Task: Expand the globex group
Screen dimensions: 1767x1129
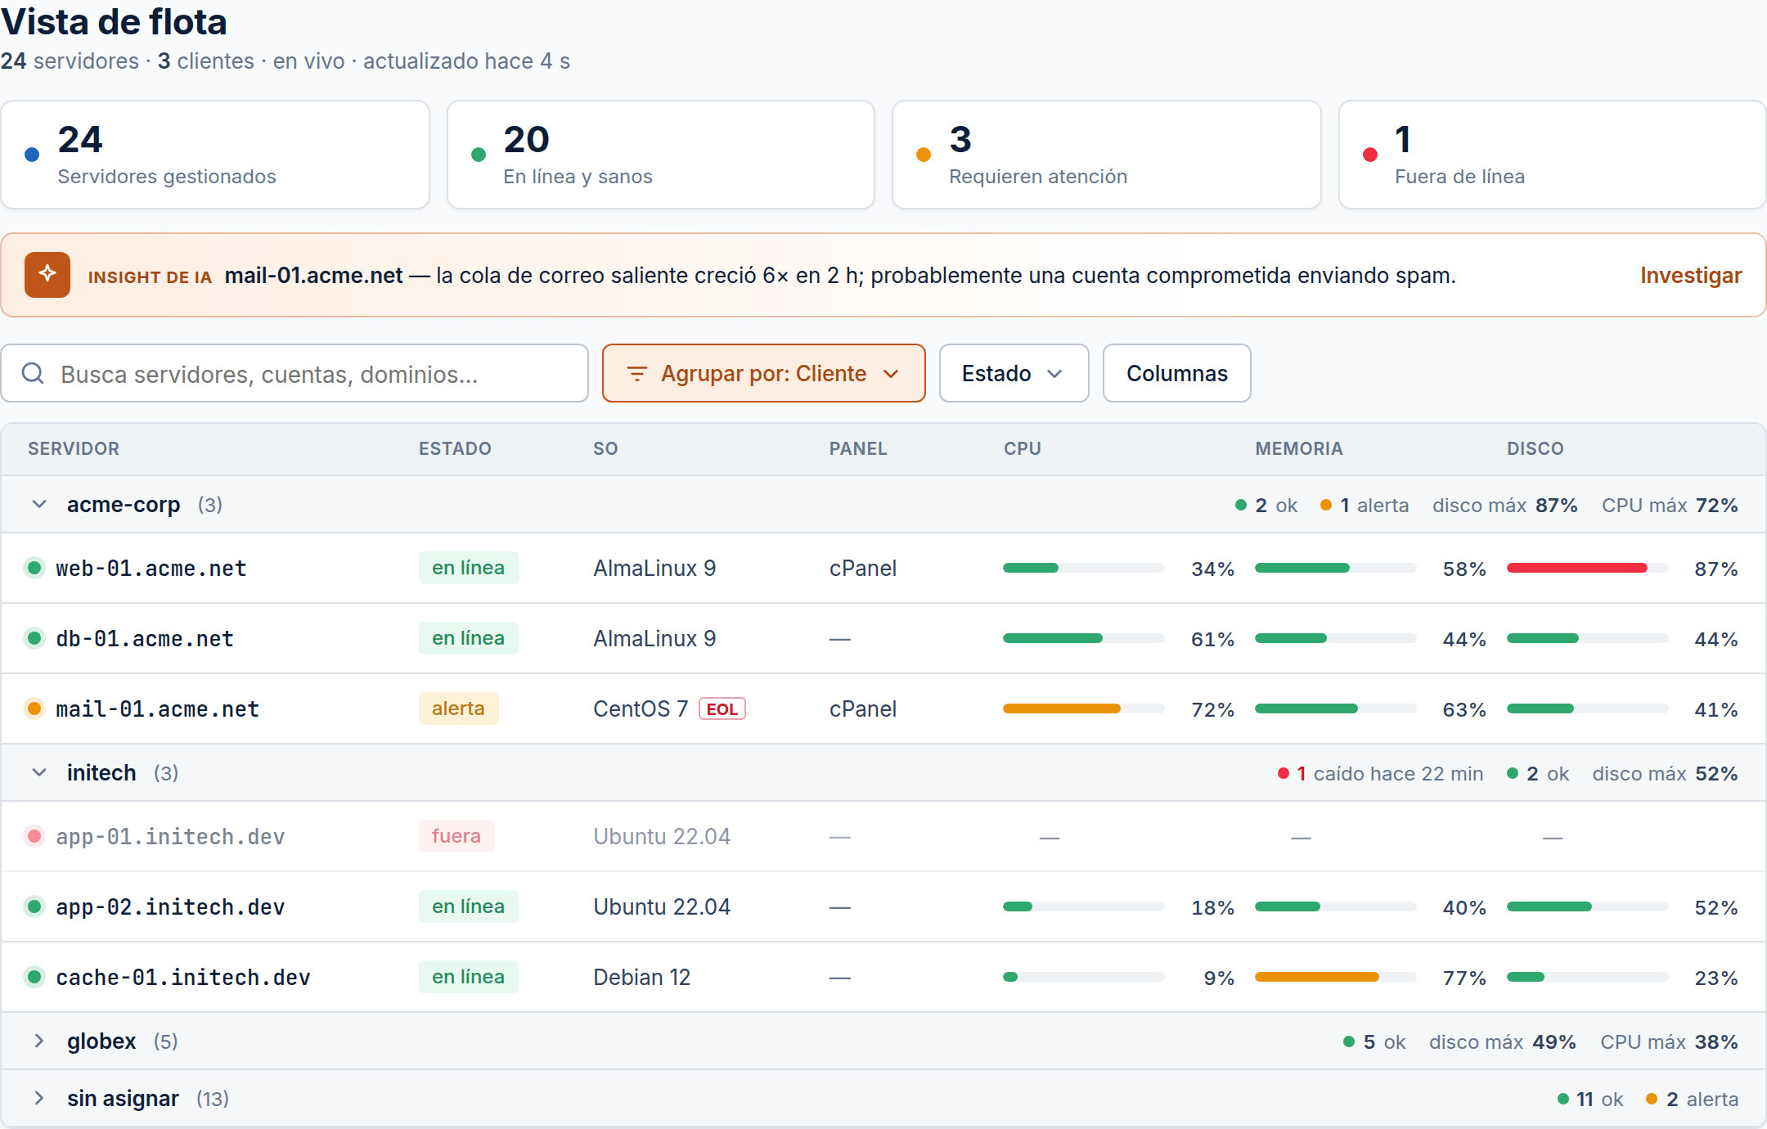Action: coord(39,1041)
